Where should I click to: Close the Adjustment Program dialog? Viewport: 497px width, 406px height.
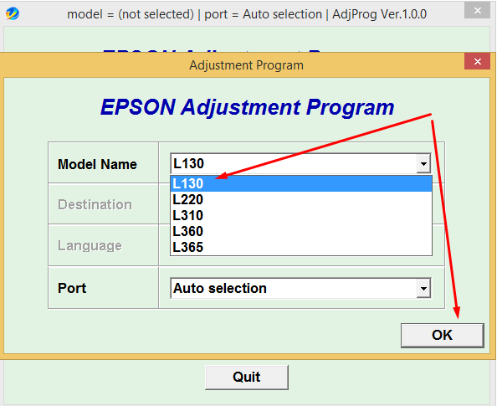478,61
